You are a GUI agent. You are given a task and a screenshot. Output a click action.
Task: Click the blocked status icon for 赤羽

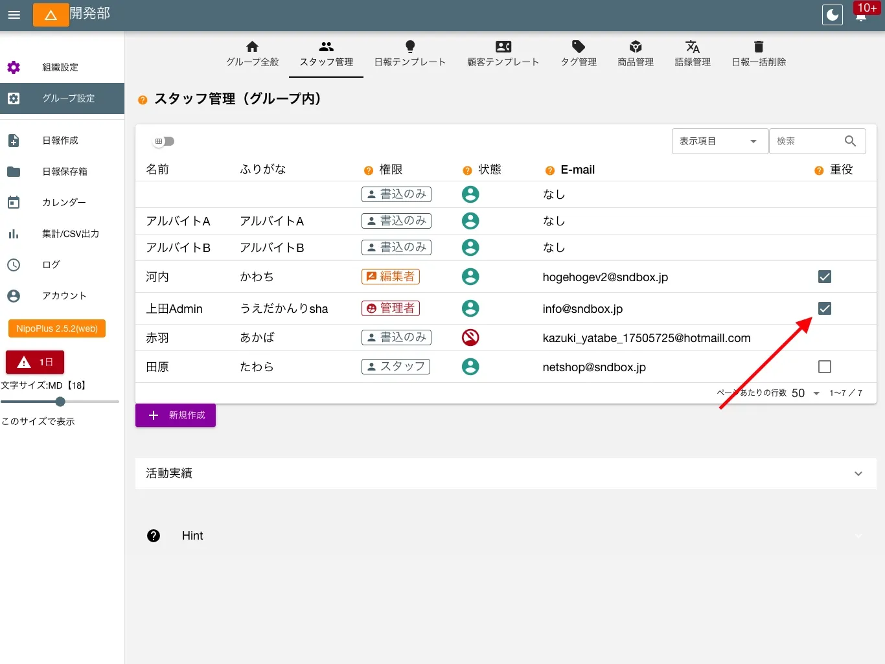coord(470,338)
